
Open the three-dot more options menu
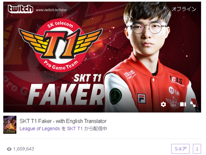197,149
